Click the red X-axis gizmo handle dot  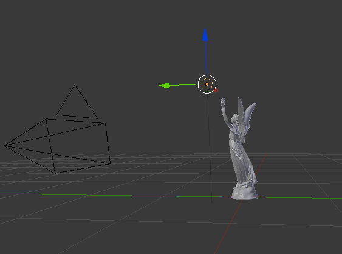coord(216,91)
